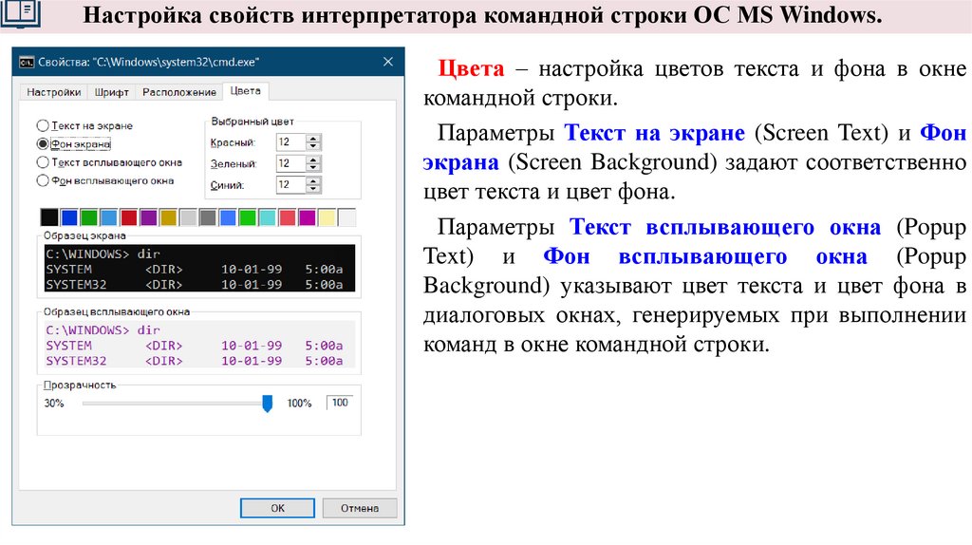The height and width of the screenshot is (545, 972).
Task: Pick the turquoise color swatch
Action: [268, 217]
